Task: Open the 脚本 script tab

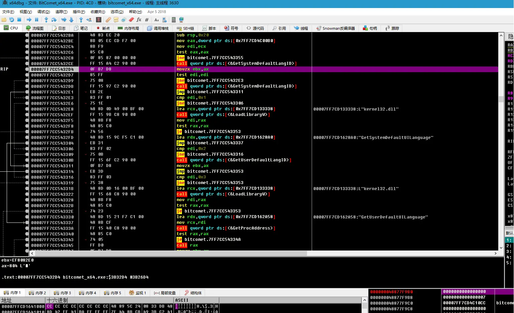Action: coord(209,28)
